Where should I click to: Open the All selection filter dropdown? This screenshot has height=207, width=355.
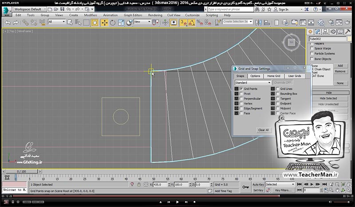point(57,22)
